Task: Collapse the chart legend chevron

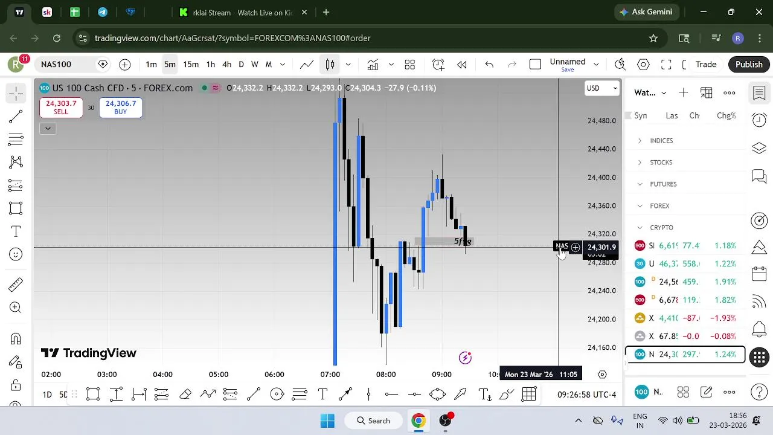Action: pyautogui.click(x=48, y=128)
